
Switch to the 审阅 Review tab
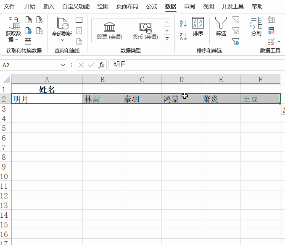(190, 7)
